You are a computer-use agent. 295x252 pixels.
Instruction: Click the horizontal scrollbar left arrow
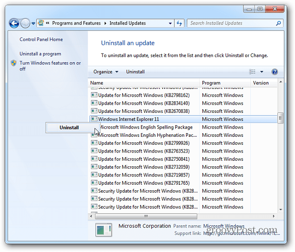pos(91,216)
